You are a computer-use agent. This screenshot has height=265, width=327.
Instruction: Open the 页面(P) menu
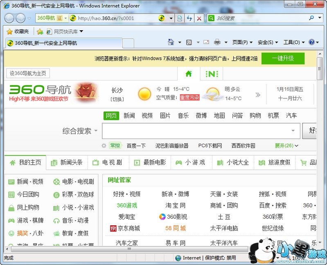point(242,42)
